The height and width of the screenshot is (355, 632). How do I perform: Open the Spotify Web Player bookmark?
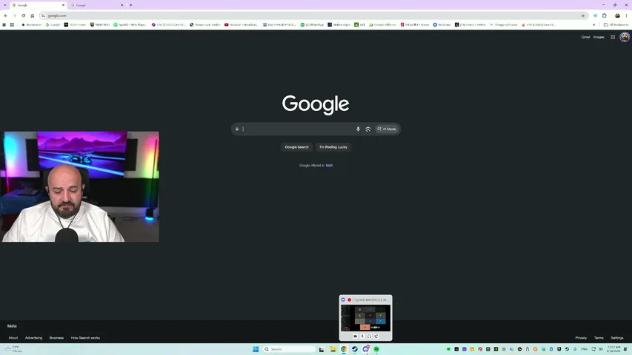(130, 24)
